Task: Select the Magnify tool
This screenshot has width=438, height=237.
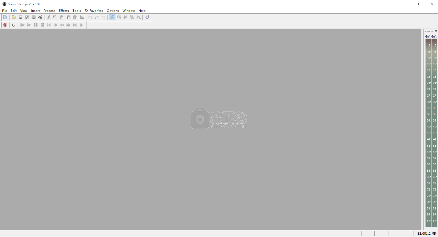Action: (119, 17)
